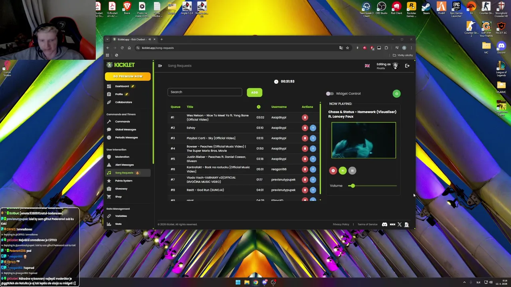Image resolution: width=511 pixels, height=287 pixels.
Task: Open the browser tab search dropdown
Action: [x=107, y=39]
